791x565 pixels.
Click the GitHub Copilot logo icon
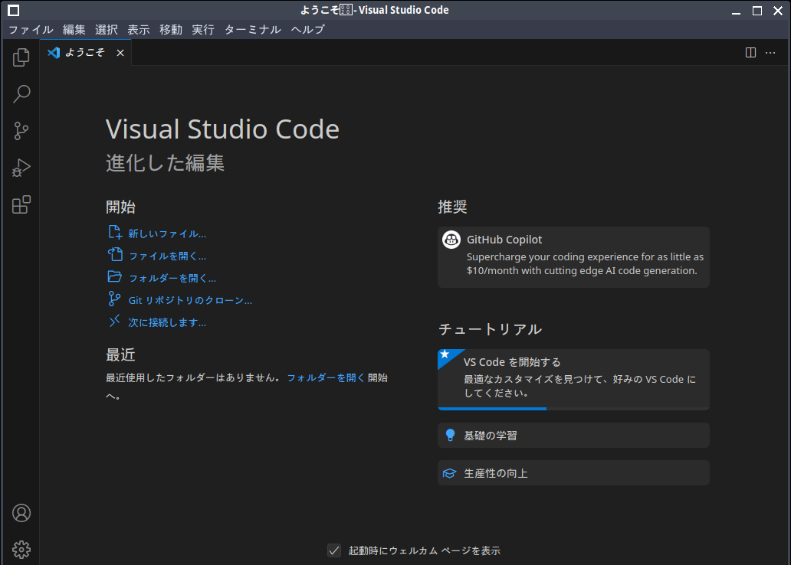click(451, 240)
